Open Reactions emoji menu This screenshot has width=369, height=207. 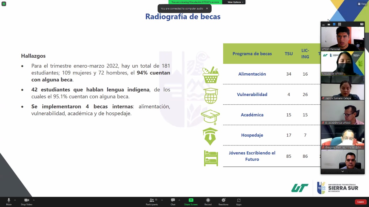(x=223, y=202)
